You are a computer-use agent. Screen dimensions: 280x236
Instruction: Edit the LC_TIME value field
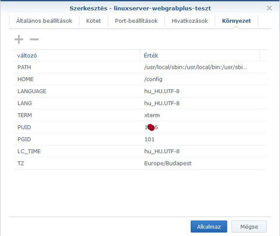coord(203,152)
